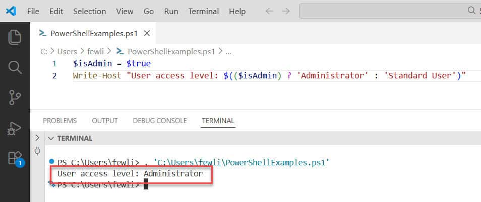Click the breadcrumb ellipsis segment

pos(228,52)
